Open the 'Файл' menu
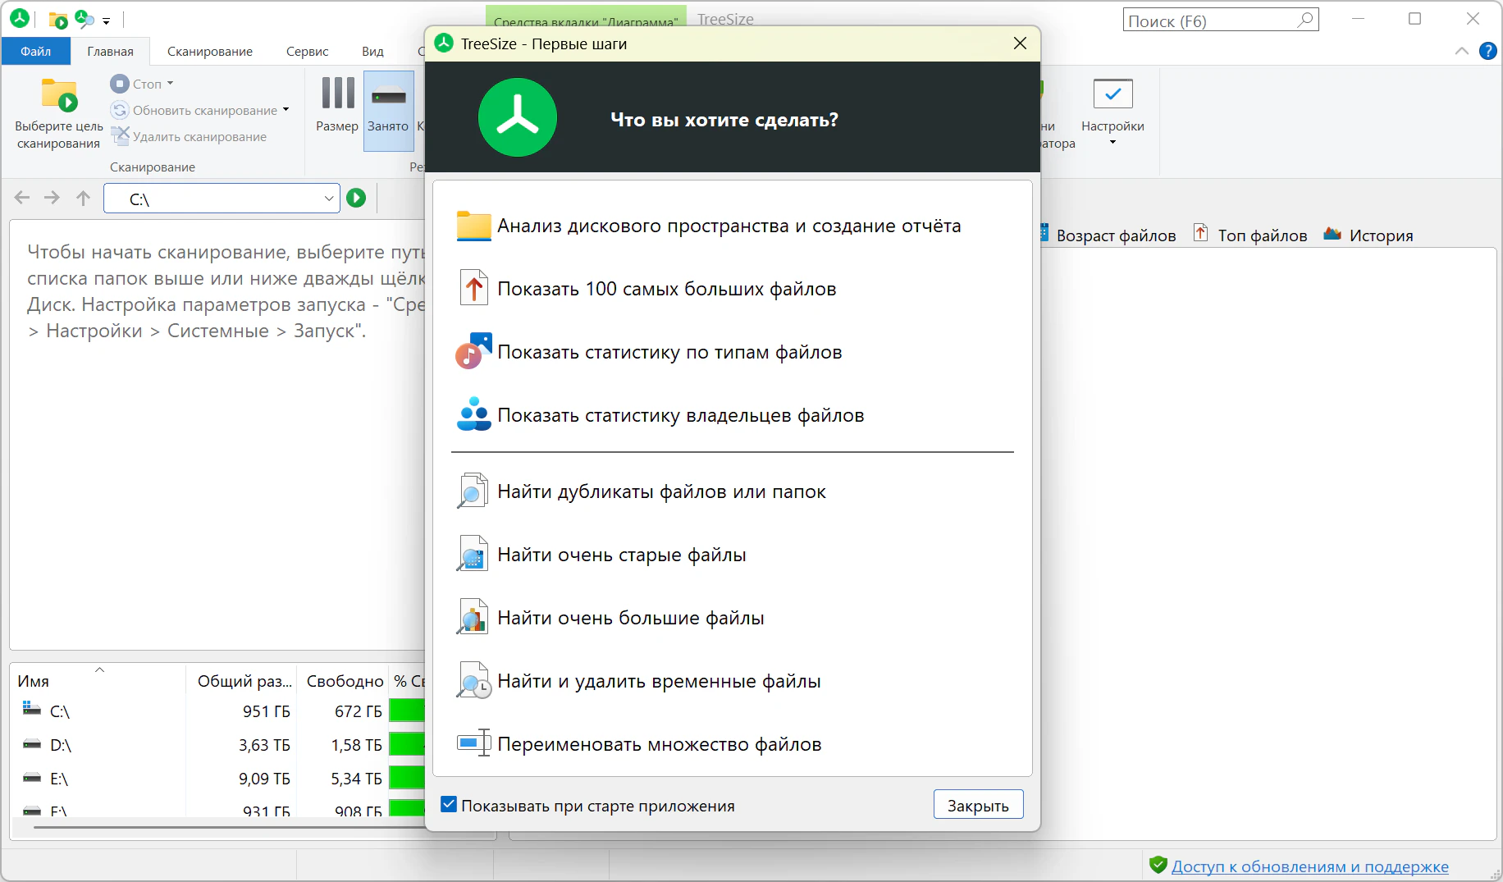1503x882 pixels. [x=35, y=51]
